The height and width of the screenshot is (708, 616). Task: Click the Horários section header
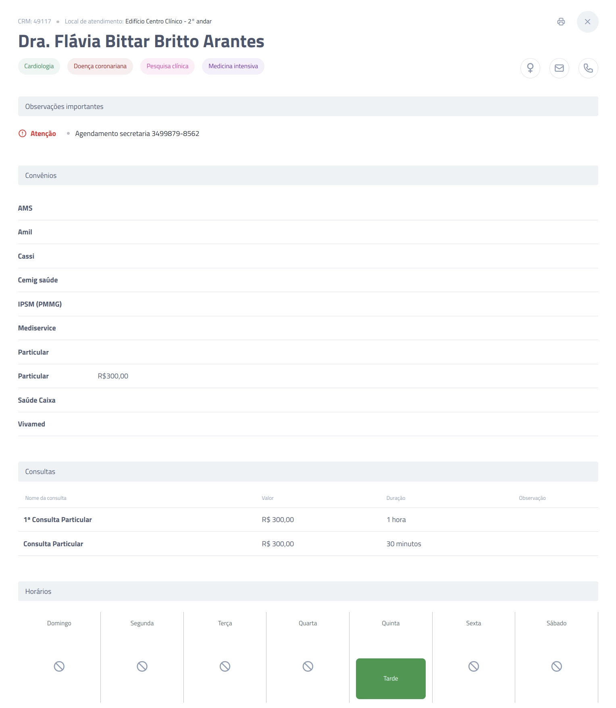(x=308, y=591)
